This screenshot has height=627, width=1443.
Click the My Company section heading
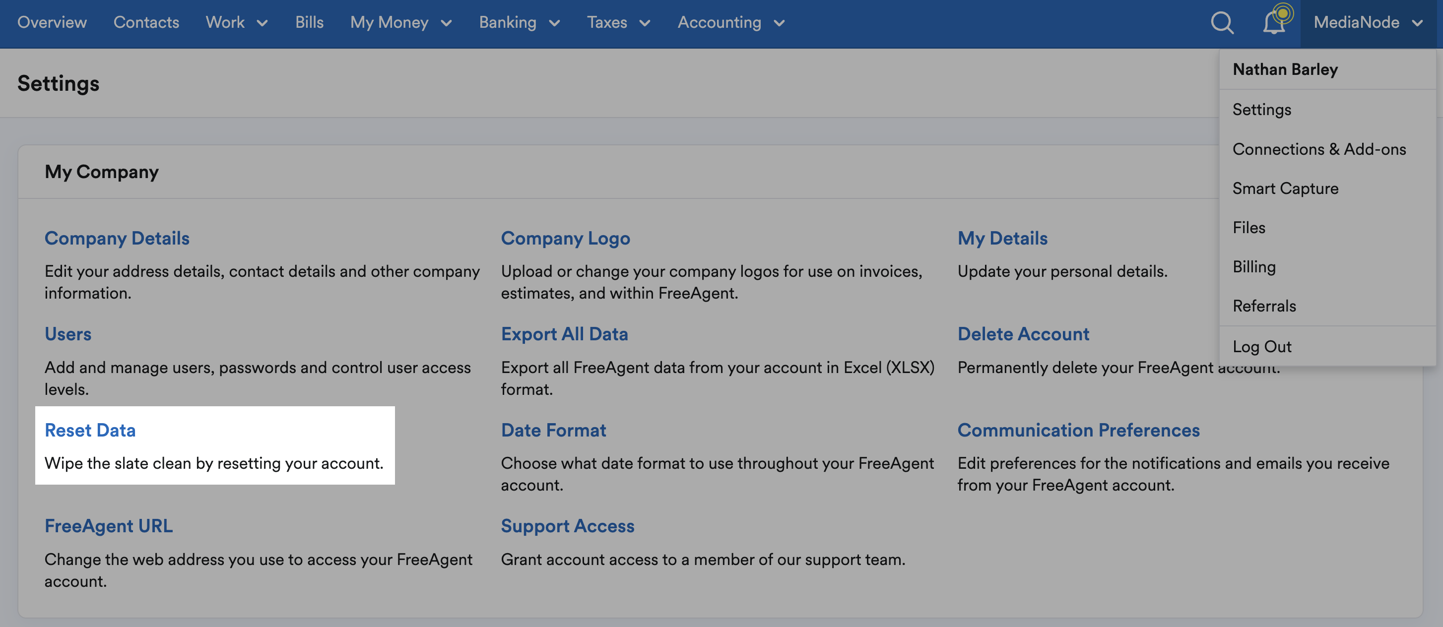(x=101, y=172)
